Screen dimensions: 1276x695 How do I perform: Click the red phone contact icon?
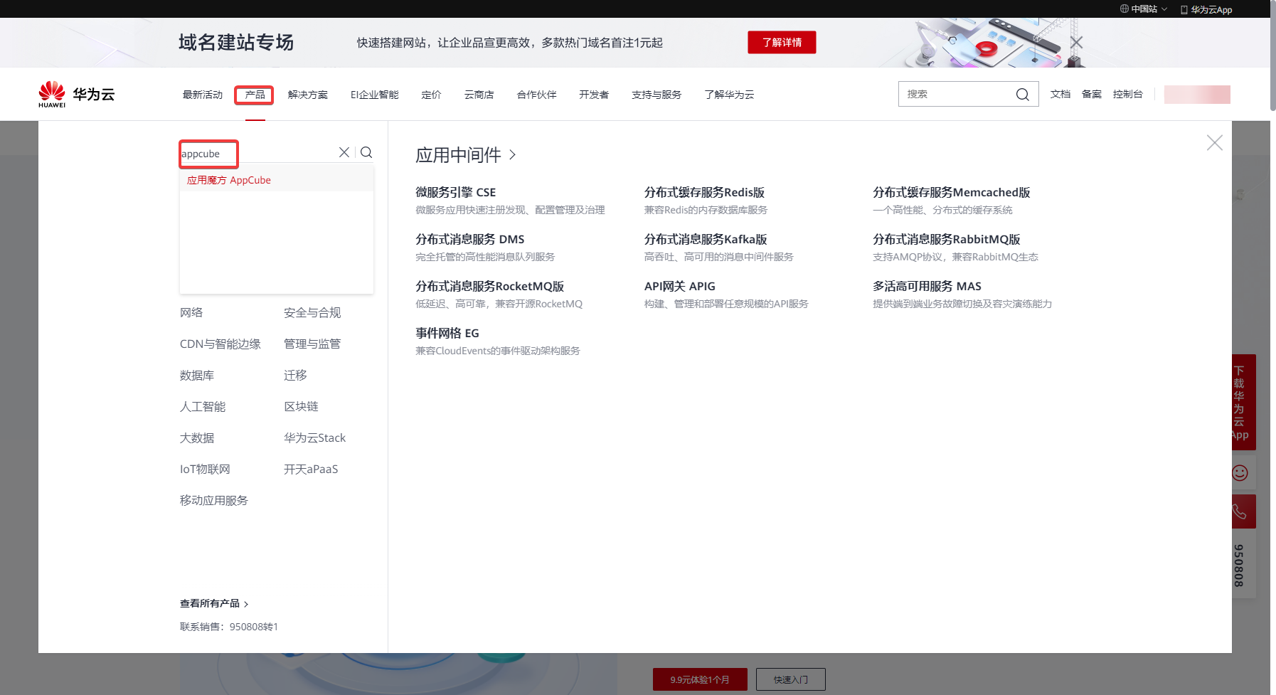coord(1240,511)
